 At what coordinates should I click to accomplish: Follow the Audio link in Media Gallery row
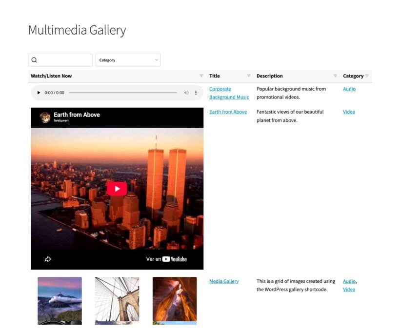(349, 281)
